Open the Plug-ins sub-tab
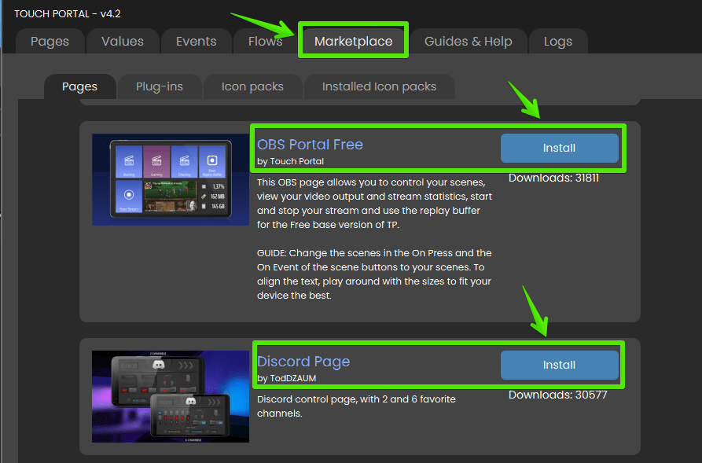This screenshot has width=702, height=463. pyautogui.click(x=160, y=86)
